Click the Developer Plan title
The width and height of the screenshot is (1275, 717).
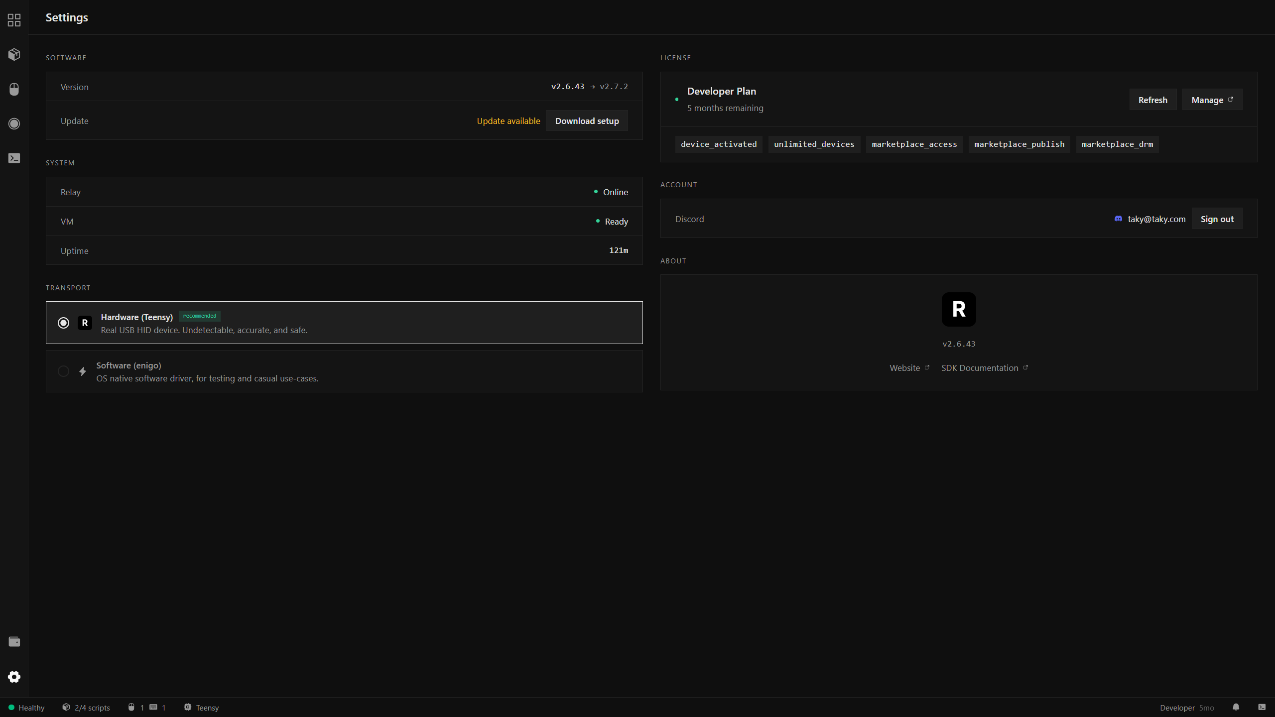(721, 91)
